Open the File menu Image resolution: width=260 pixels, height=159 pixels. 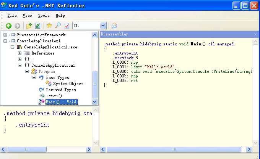point(12,16)
